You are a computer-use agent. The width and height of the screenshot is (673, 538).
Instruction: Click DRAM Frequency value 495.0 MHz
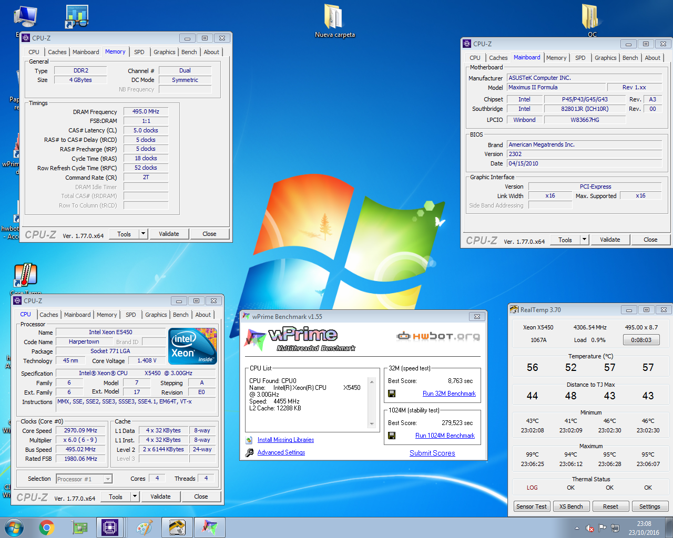point(146,111)
